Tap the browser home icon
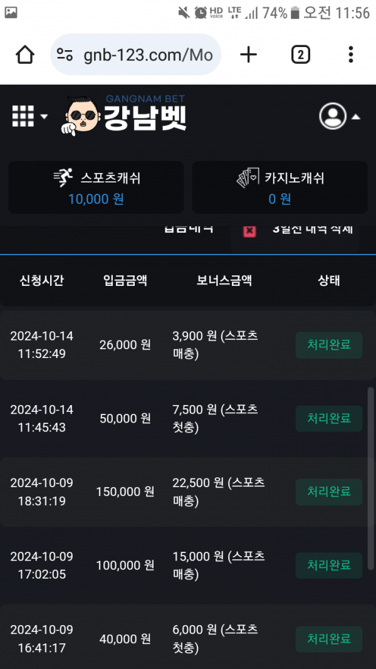This screenshot has width=376, height=669. tap(25, 55)
